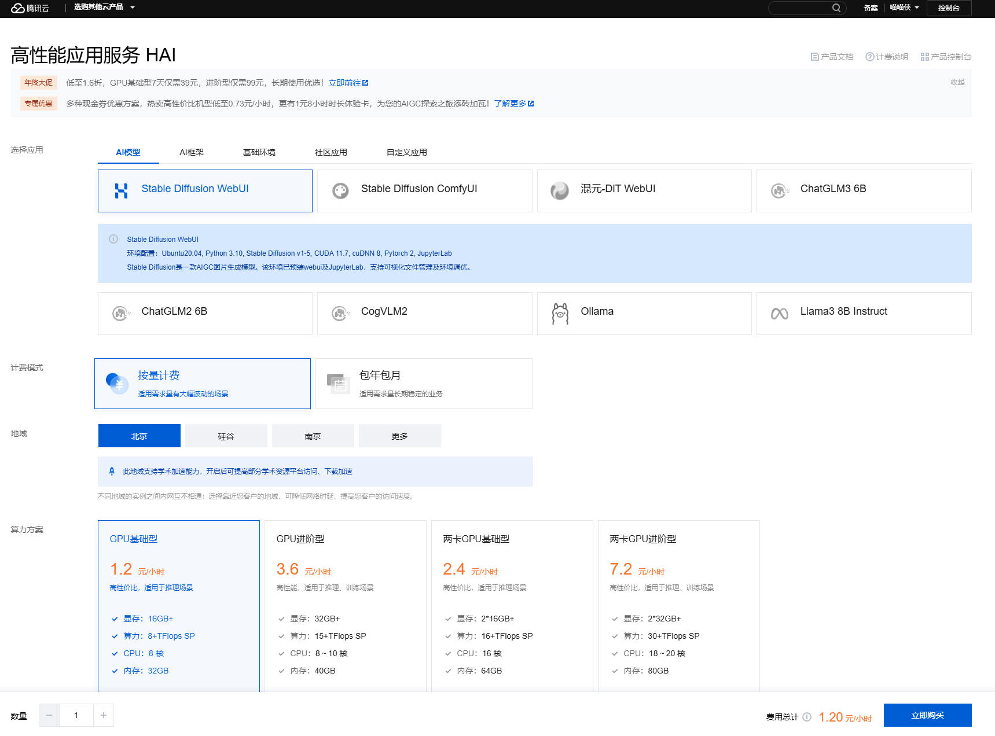This screenshot has width=995, height=736.
Task: Open 备案 in top bar
Action: [x=871, y=8]
